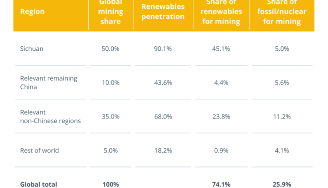328x188 pixels.
Task: Select the 5.6% fossil/nuclear share cell
Action: click(282, 83)
